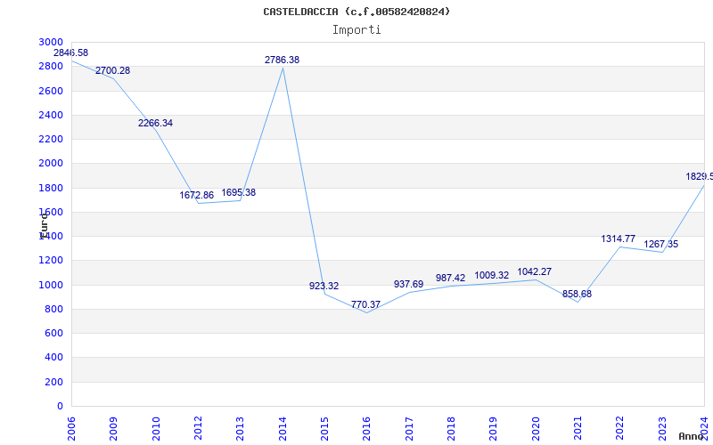Click x-axis year 2017
The image size is (713, 445).
409,429
